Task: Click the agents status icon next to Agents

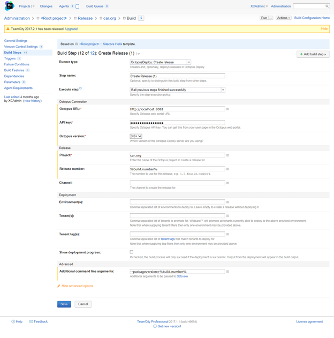Action: [77, 6]
